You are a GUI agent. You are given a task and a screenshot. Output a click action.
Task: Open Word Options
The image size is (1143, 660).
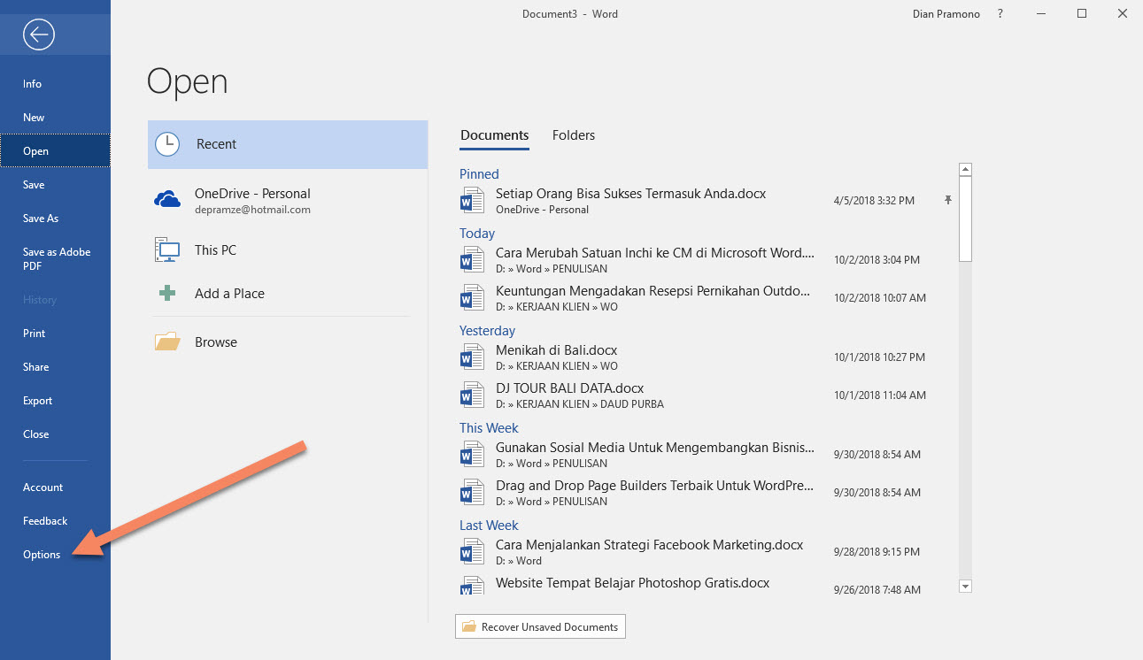[x=41, y=554]
